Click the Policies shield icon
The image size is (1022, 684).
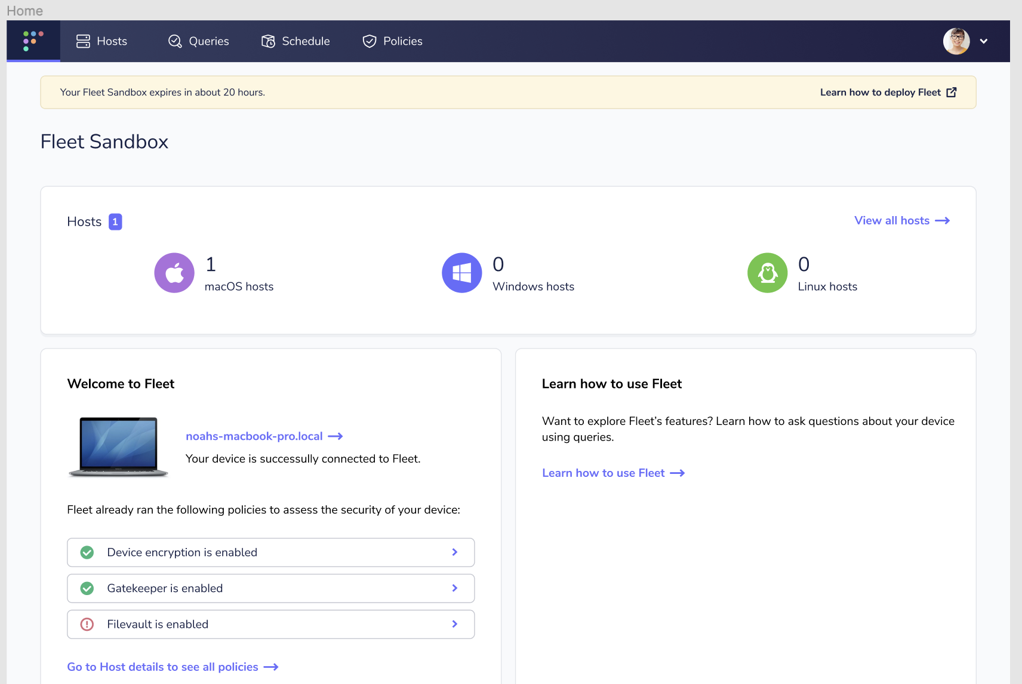(370, 41)
